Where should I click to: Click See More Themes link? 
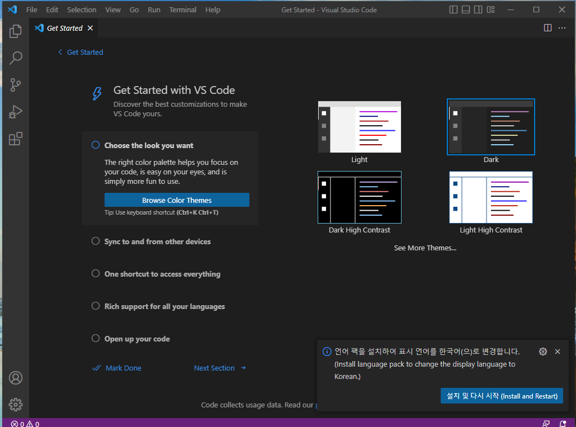tap(425, 248)
